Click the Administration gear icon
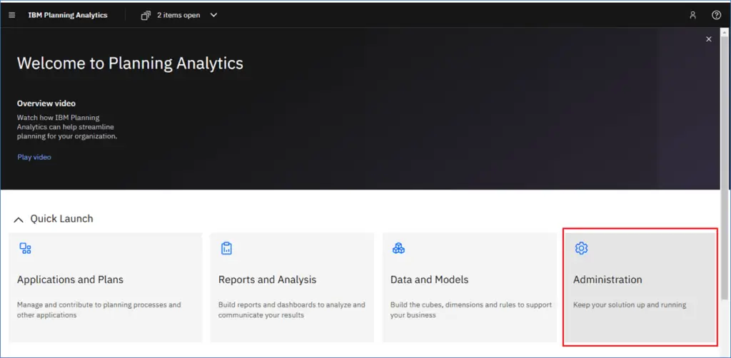Image resolution: width=731 pixels, height=358 pixels. click(x=581, y=248)
